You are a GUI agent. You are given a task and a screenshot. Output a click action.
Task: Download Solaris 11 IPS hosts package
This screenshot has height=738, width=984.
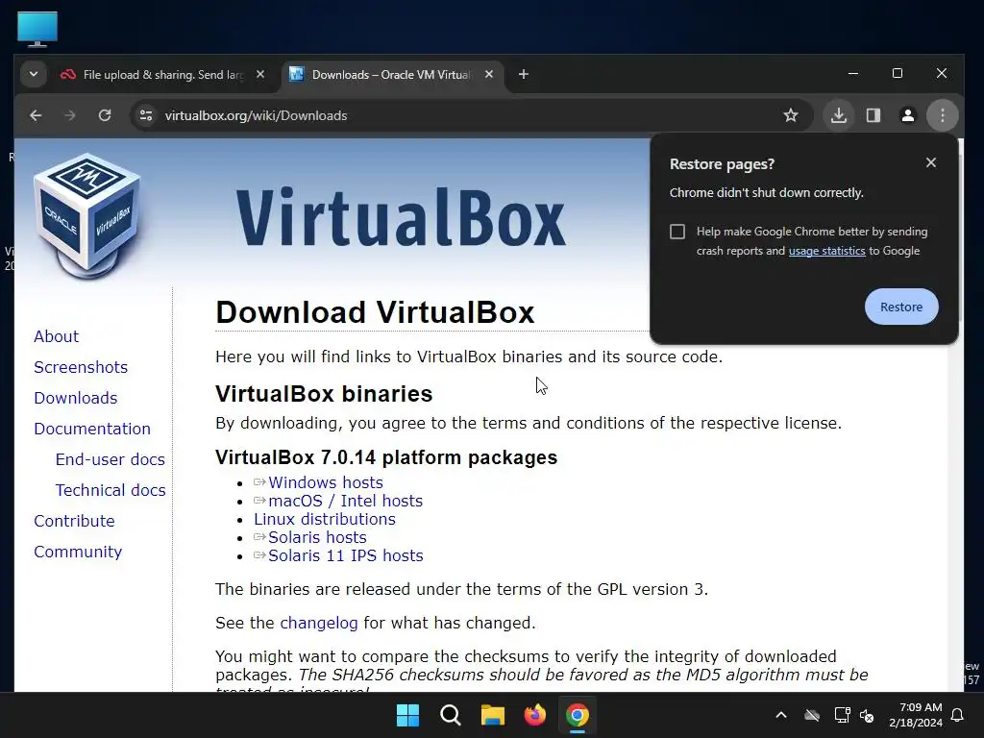click(x=345, y=555)
